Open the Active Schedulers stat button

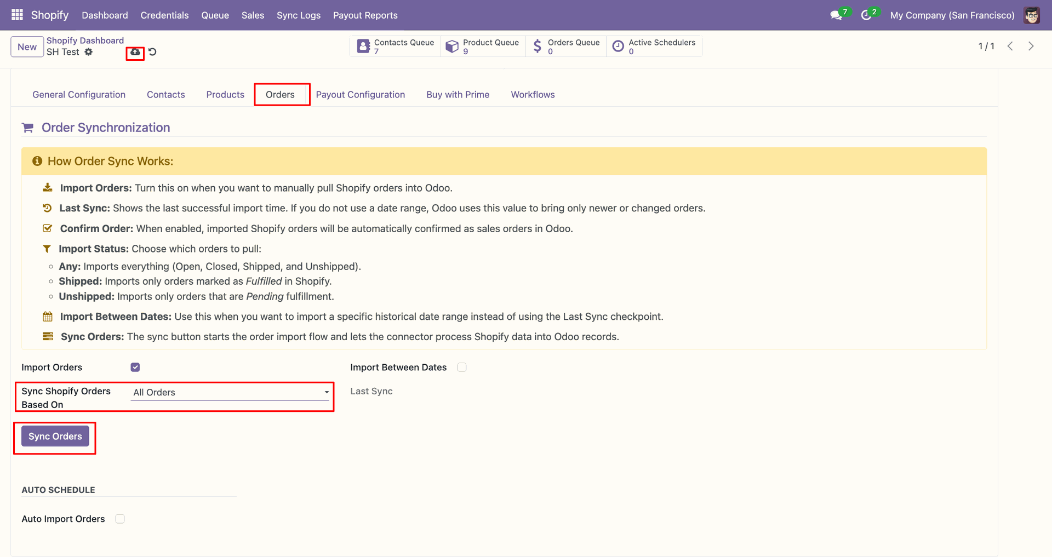coord(654,47)
